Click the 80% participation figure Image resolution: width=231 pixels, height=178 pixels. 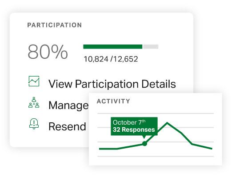48,52
